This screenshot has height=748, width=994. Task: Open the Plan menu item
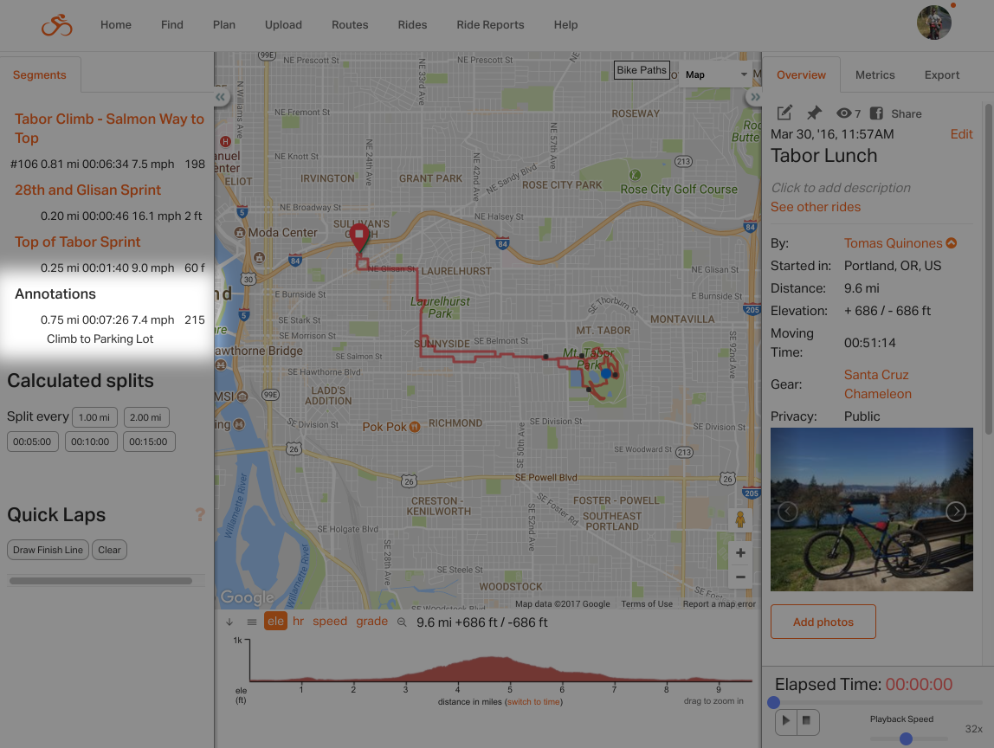[223, 25]
